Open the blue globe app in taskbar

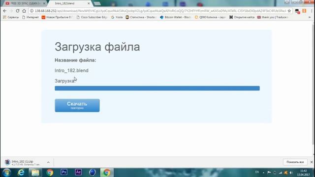(93, 173)
